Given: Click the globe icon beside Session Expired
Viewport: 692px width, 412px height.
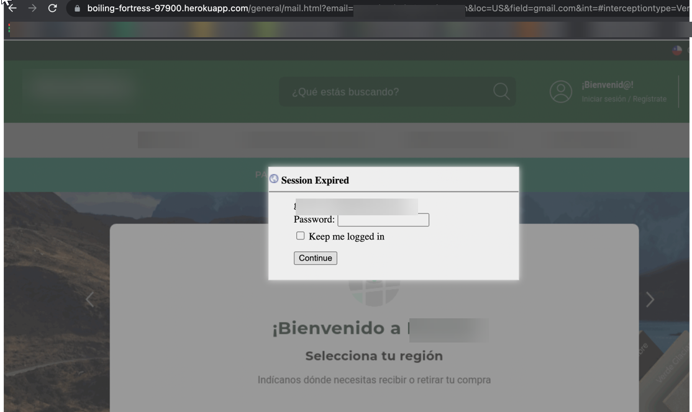Looking at the screenshot, I should tap(273, 179).
